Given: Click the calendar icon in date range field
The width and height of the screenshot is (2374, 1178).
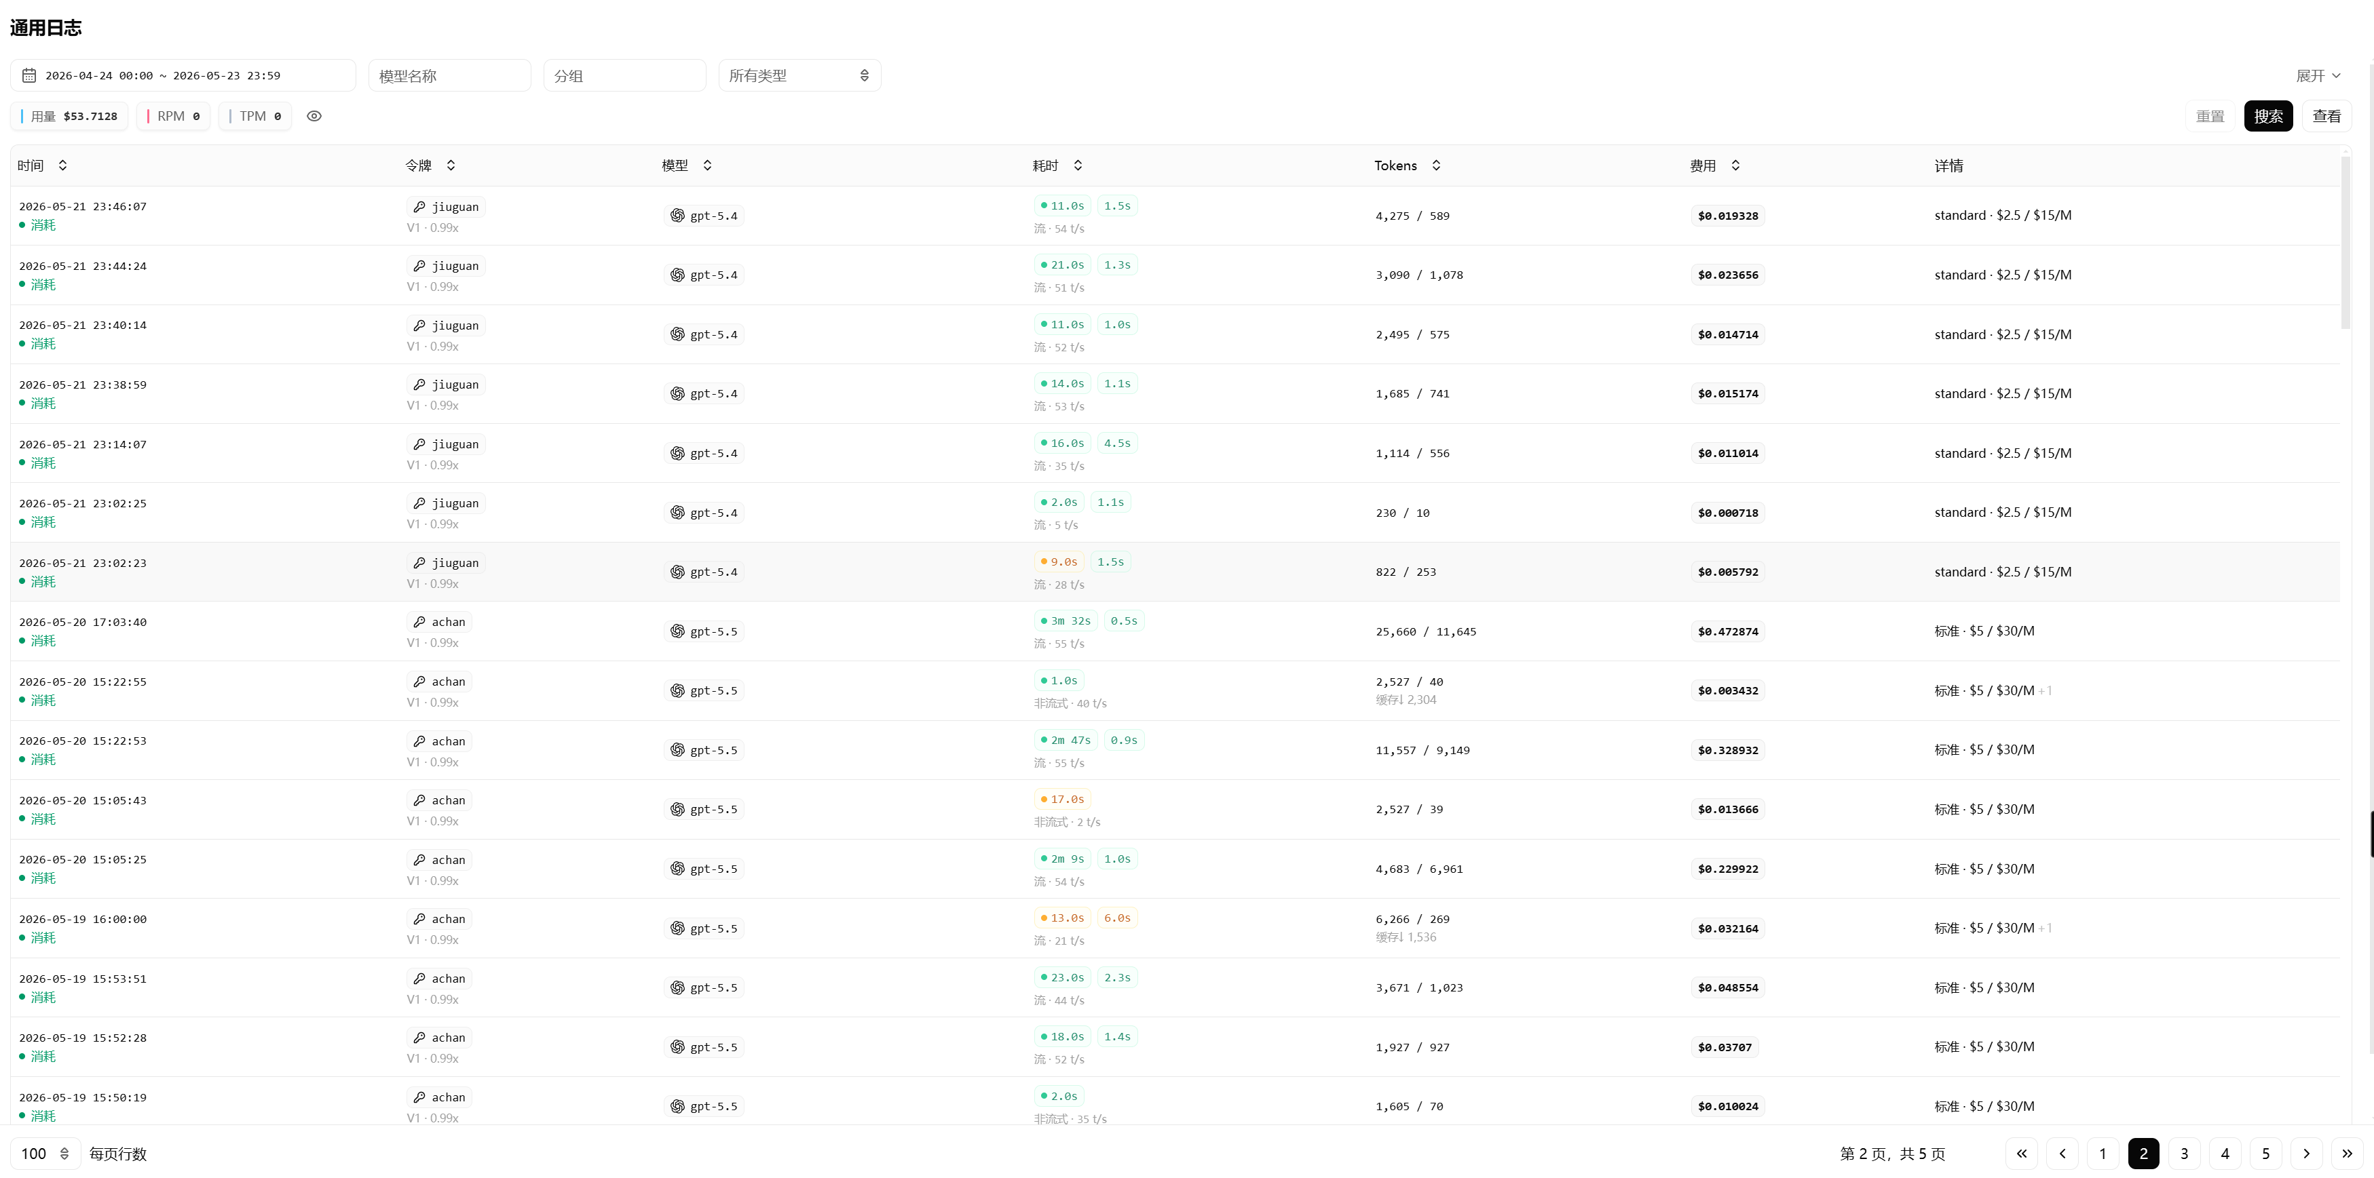Looking at the screenshot, I should coord(29,75).
